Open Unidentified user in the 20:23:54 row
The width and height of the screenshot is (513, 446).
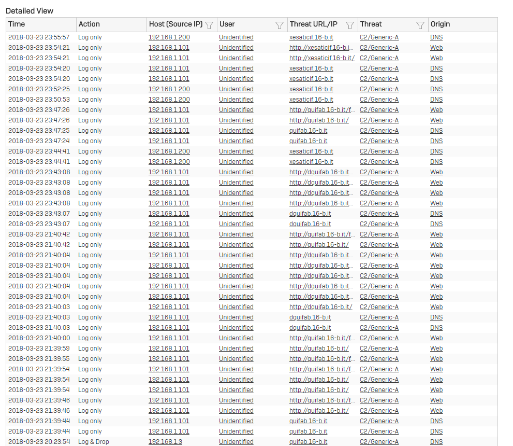[x=236, y=442]
